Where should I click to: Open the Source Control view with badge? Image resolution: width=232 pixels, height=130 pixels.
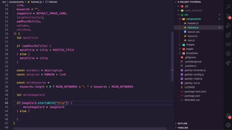pos(228,16)
